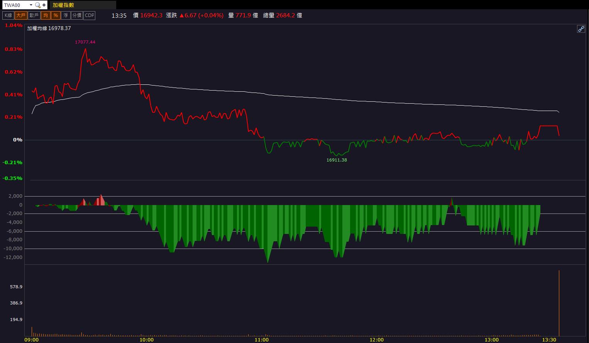The height and width of the screenshot is (343, 589).
Task: Click the tall closing volume bar
Action: point(559,303)
